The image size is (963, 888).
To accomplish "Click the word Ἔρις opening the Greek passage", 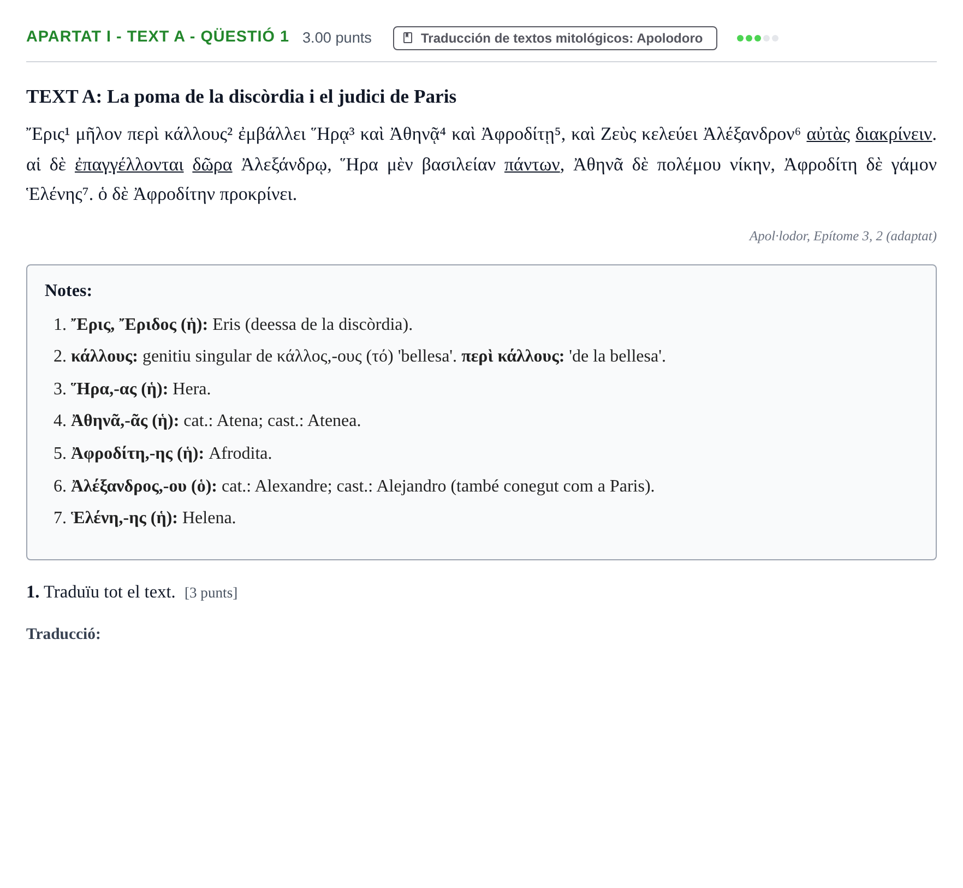I will pyautogui.click(x=45, y=134).
